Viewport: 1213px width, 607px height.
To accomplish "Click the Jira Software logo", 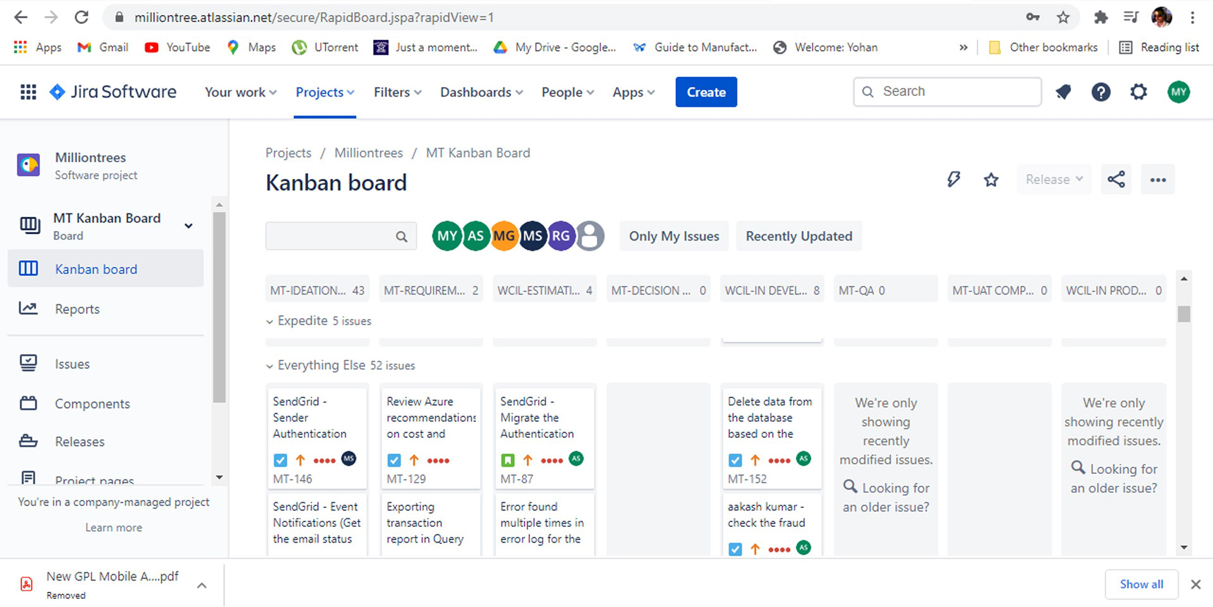I will (113, 92).
